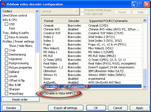Click the Apply button
This screenshot has height=112, width=151.
140,108
